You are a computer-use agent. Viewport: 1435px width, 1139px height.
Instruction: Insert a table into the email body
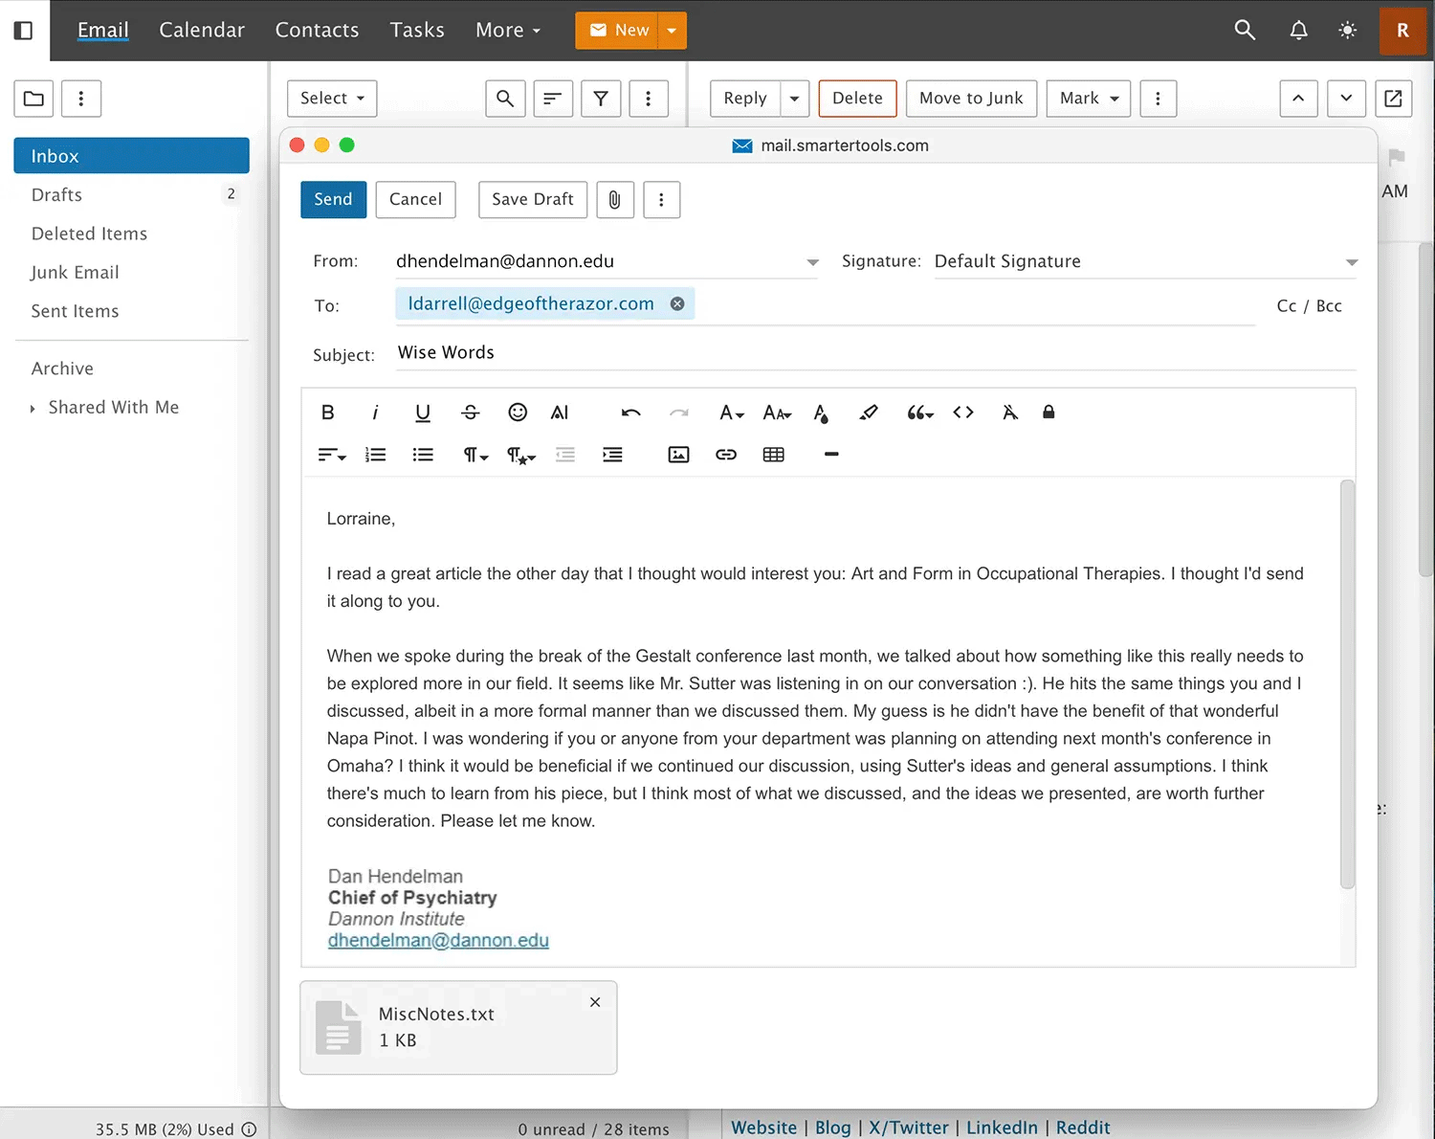(773, 454)
